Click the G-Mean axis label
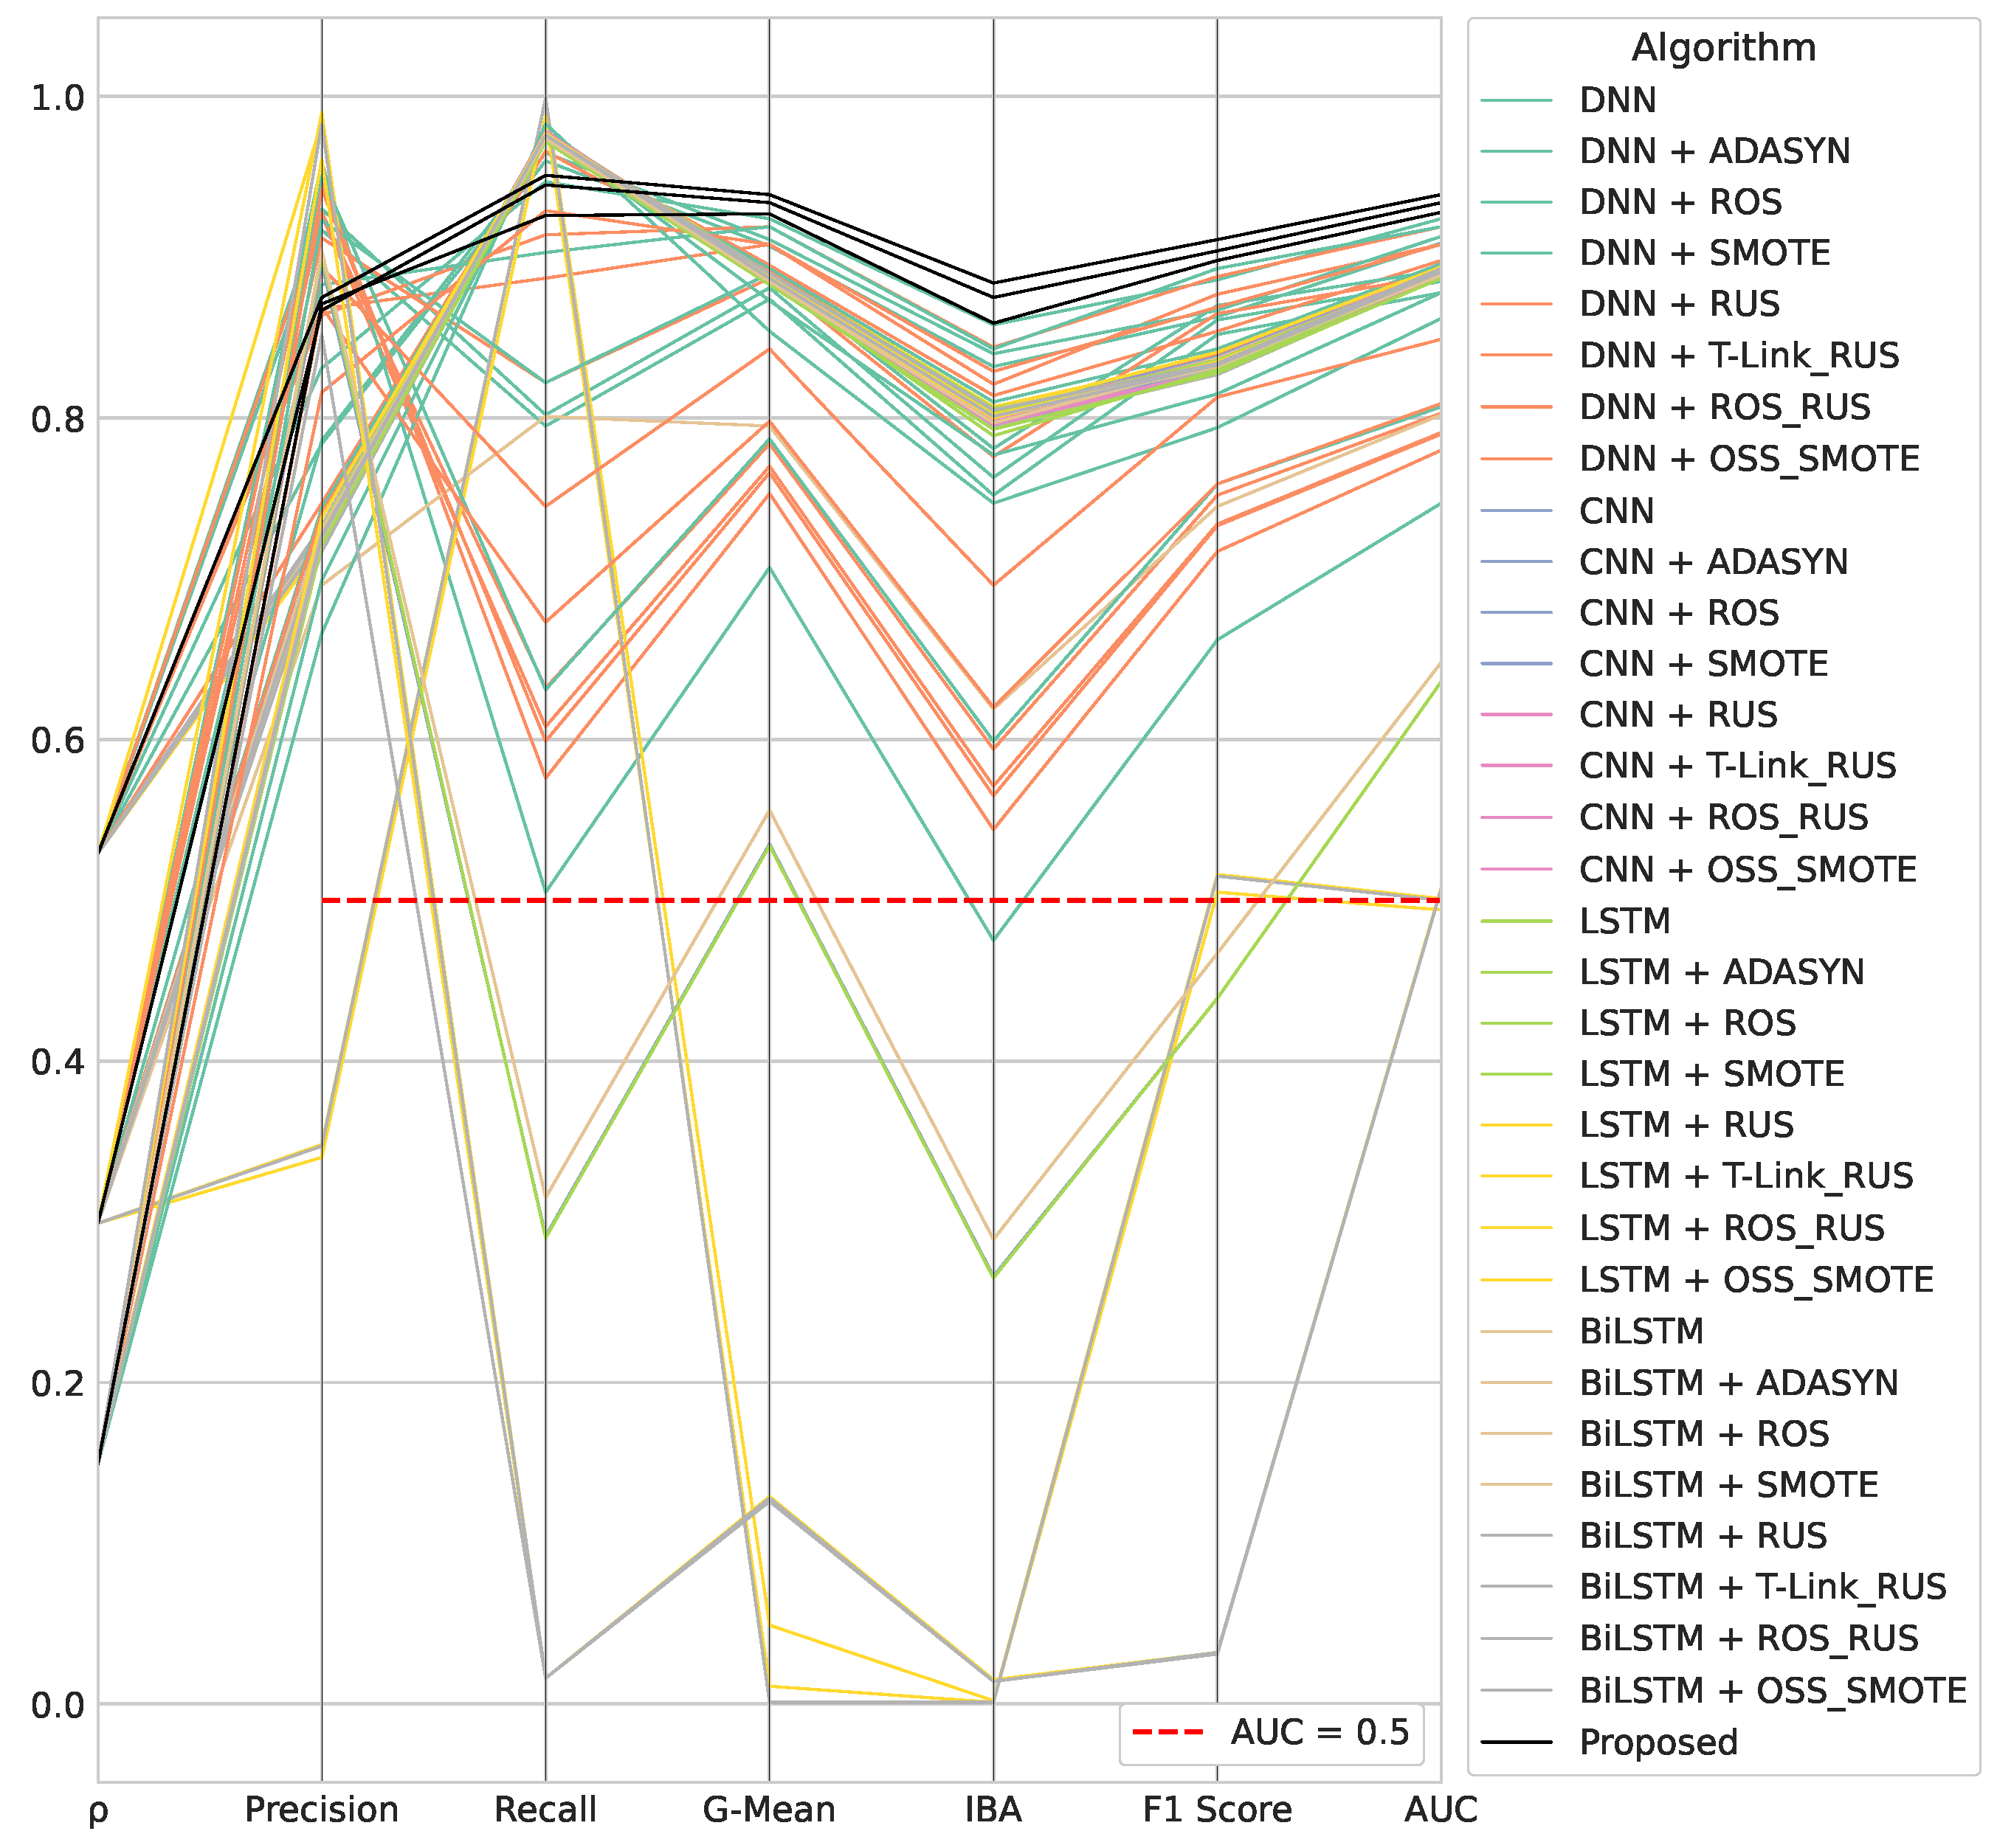1997x1848 pixels. (768, 1809)
